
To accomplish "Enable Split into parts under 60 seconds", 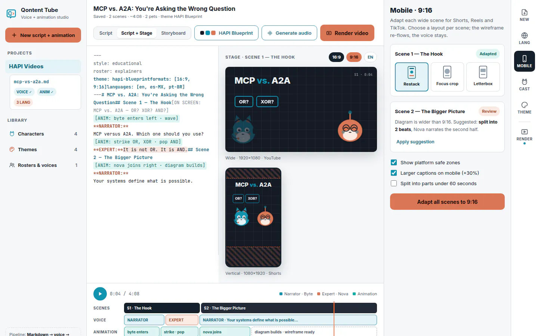I will (394, 183).
